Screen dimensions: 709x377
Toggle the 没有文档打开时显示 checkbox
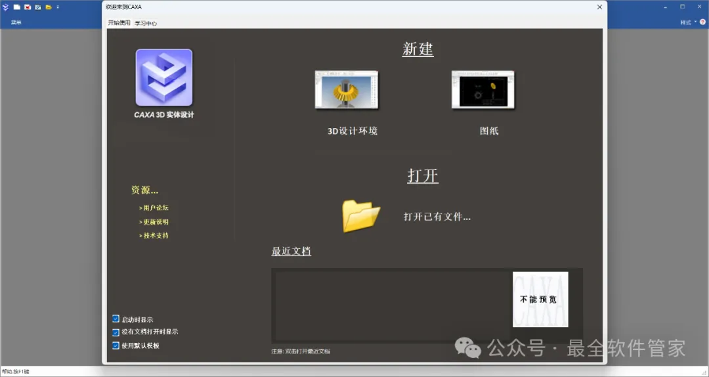point(116,332)
